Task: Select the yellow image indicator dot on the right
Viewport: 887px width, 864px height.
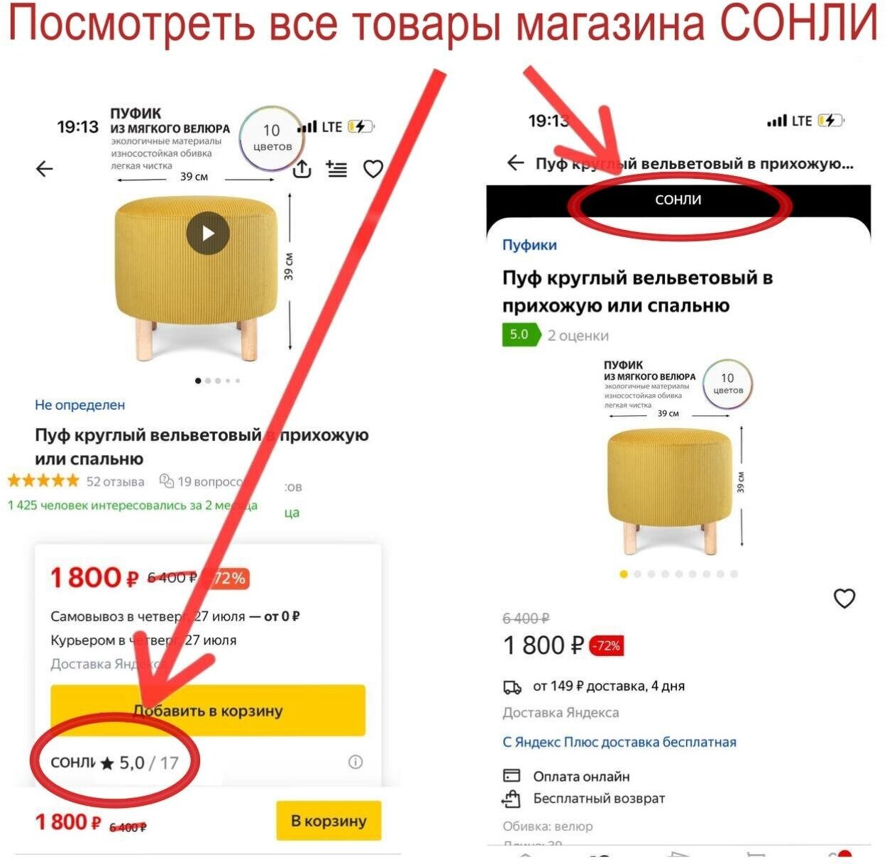Action: (x=624, y=574)
